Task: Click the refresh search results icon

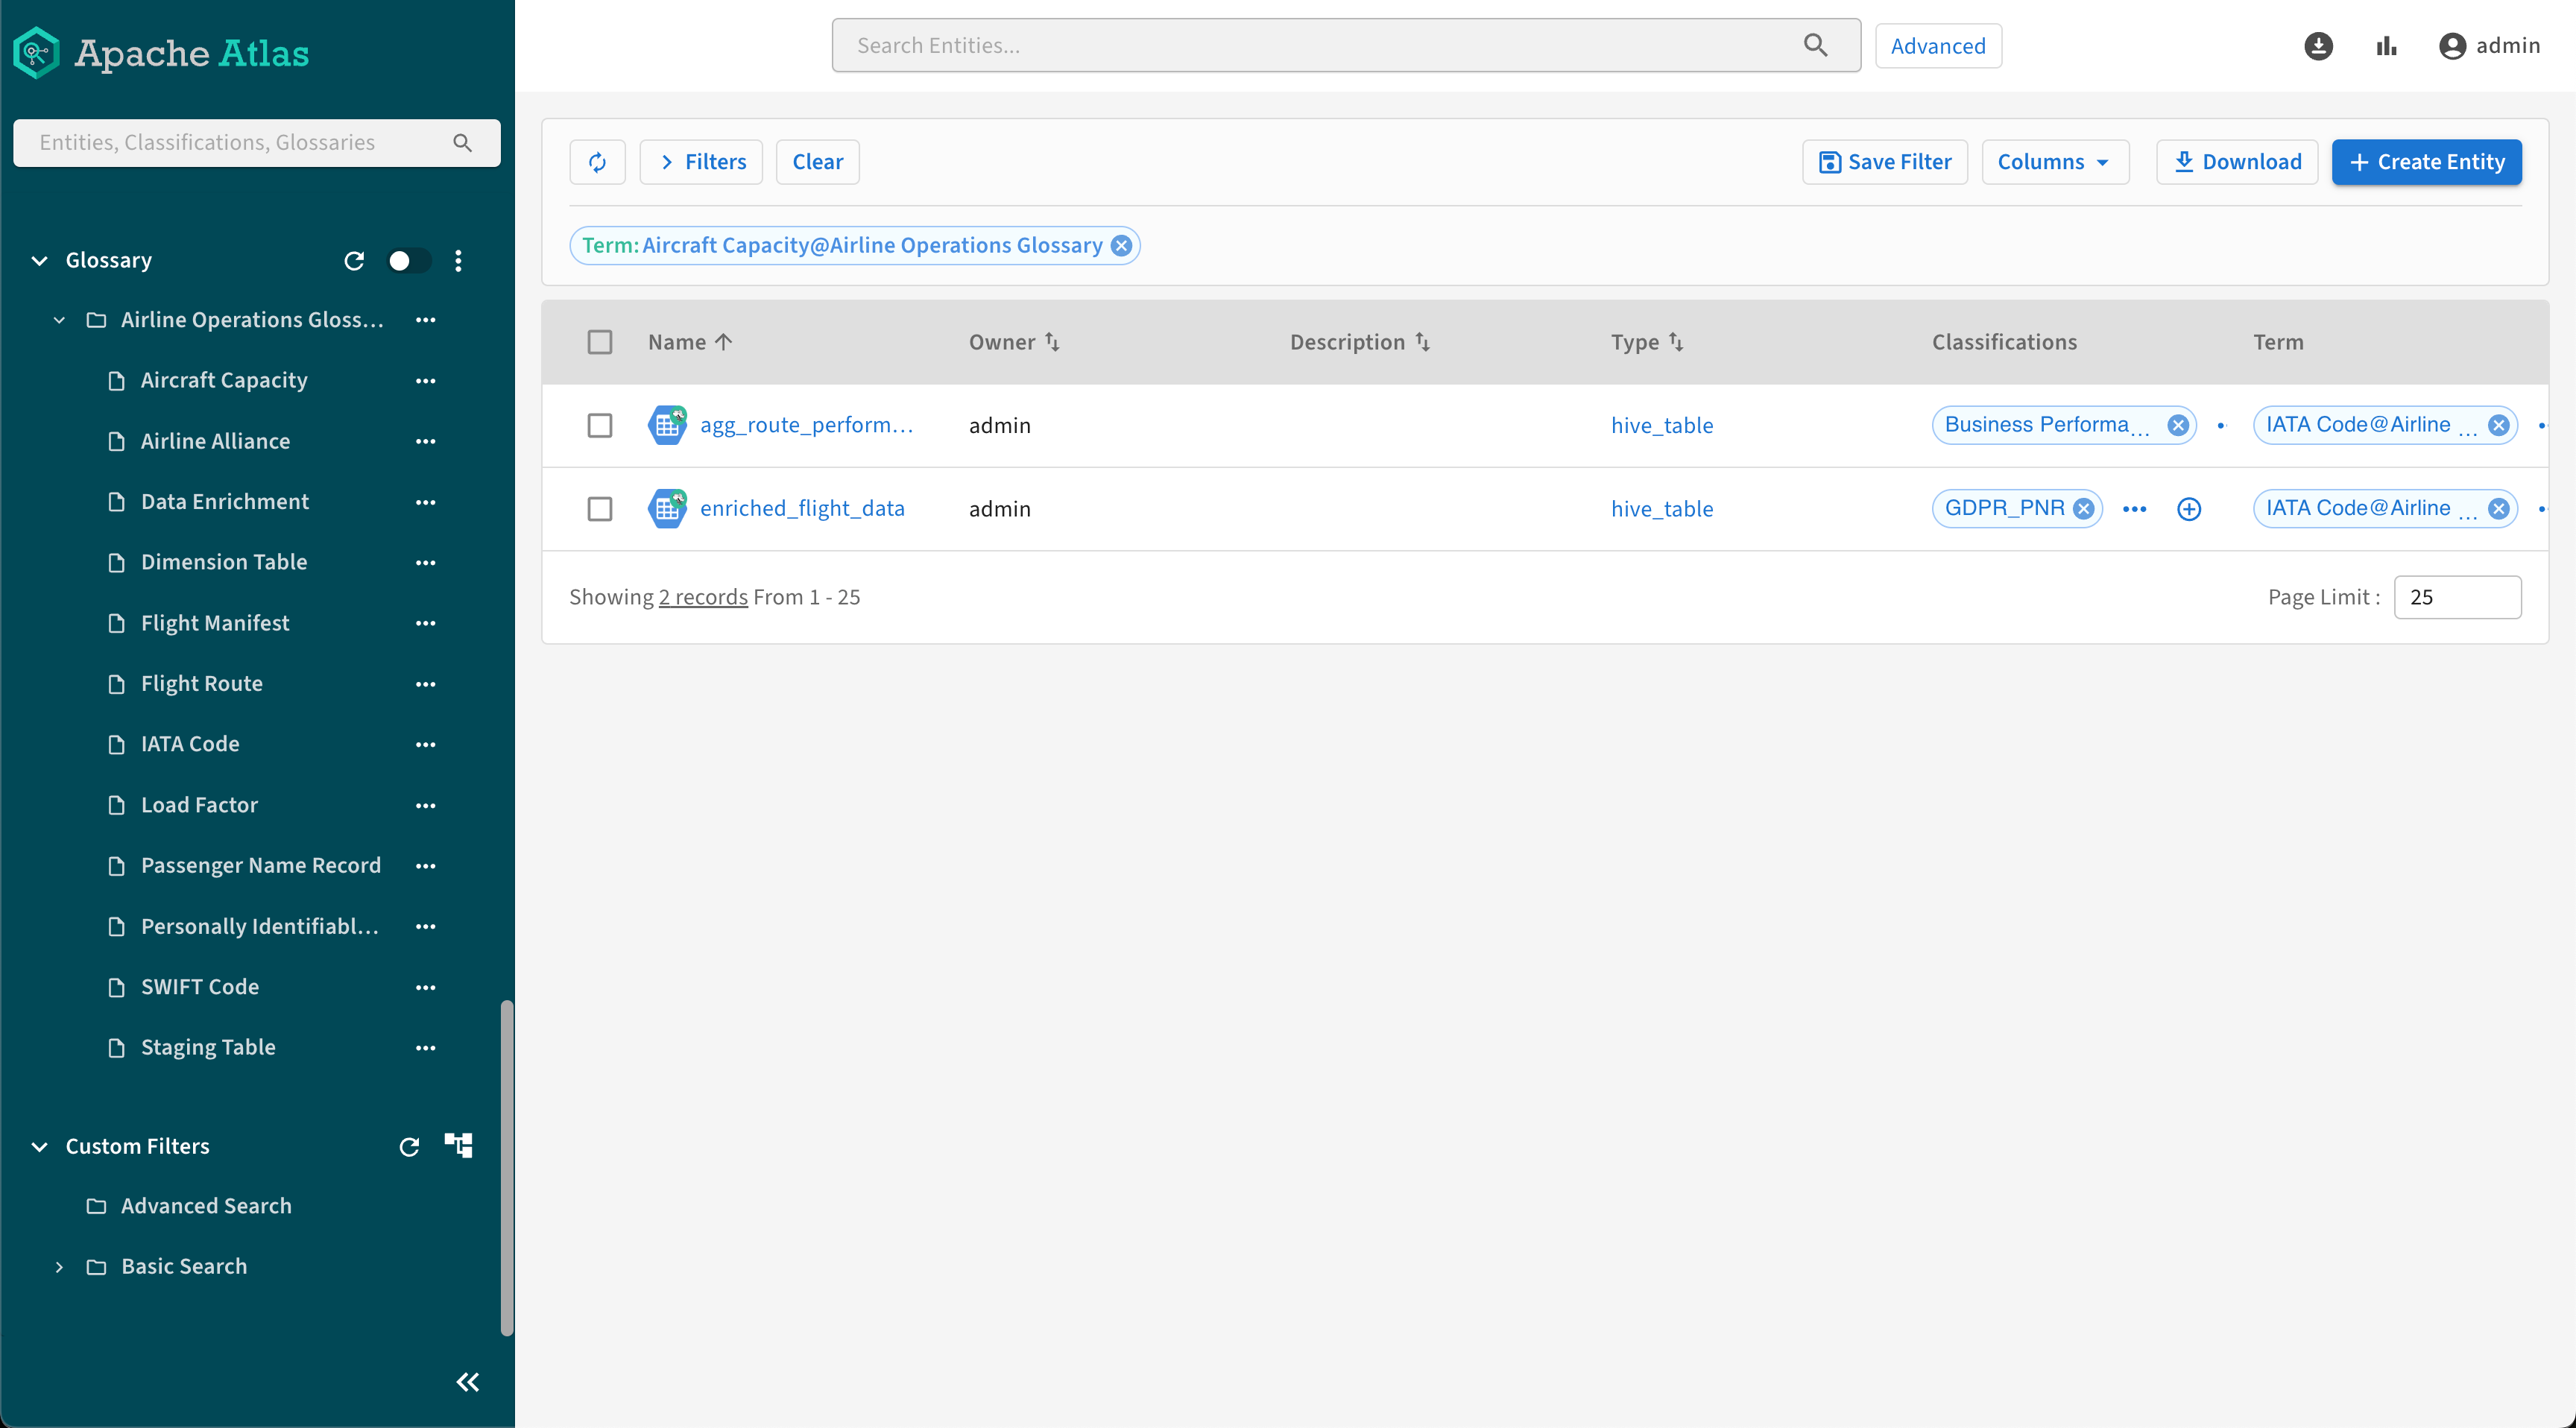Action: [x=597, y=162]
